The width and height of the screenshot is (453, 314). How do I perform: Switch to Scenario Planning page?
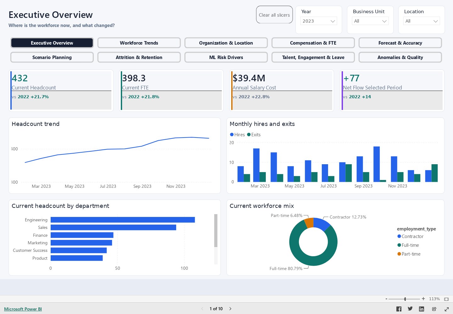pos(52,57)
